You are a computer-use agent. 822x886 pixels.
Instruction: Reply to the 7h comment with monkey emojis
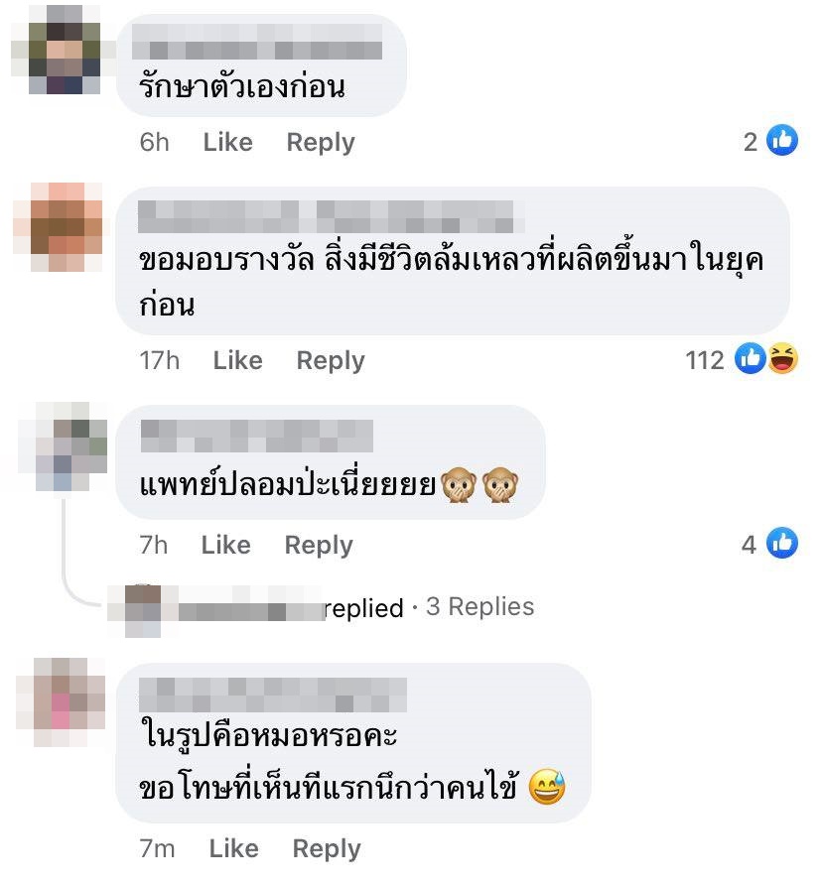[x=319, y=546]
